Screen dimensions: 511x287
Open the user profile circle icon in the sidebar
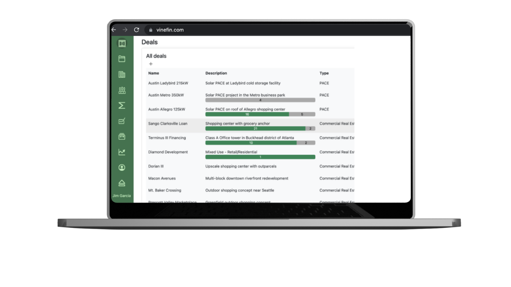tap(122, 168)
